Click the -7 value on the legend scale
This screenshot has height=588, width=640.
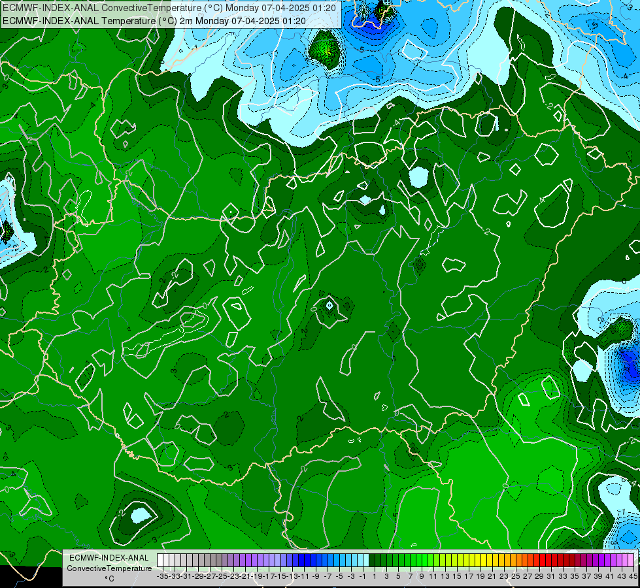click(x=328, y=576)
